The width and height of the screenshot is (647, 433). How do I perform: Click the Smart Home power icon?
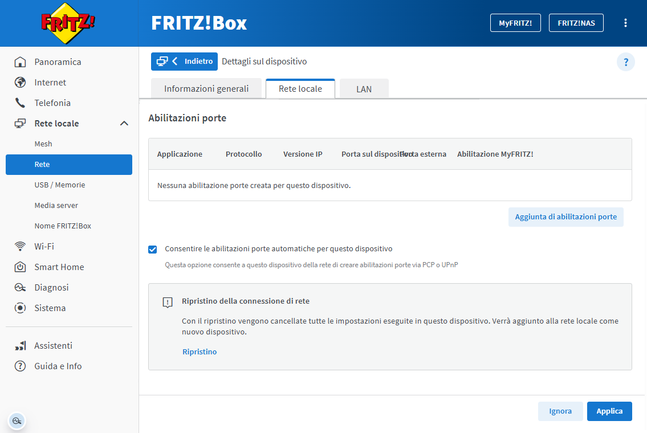(20, 267)
